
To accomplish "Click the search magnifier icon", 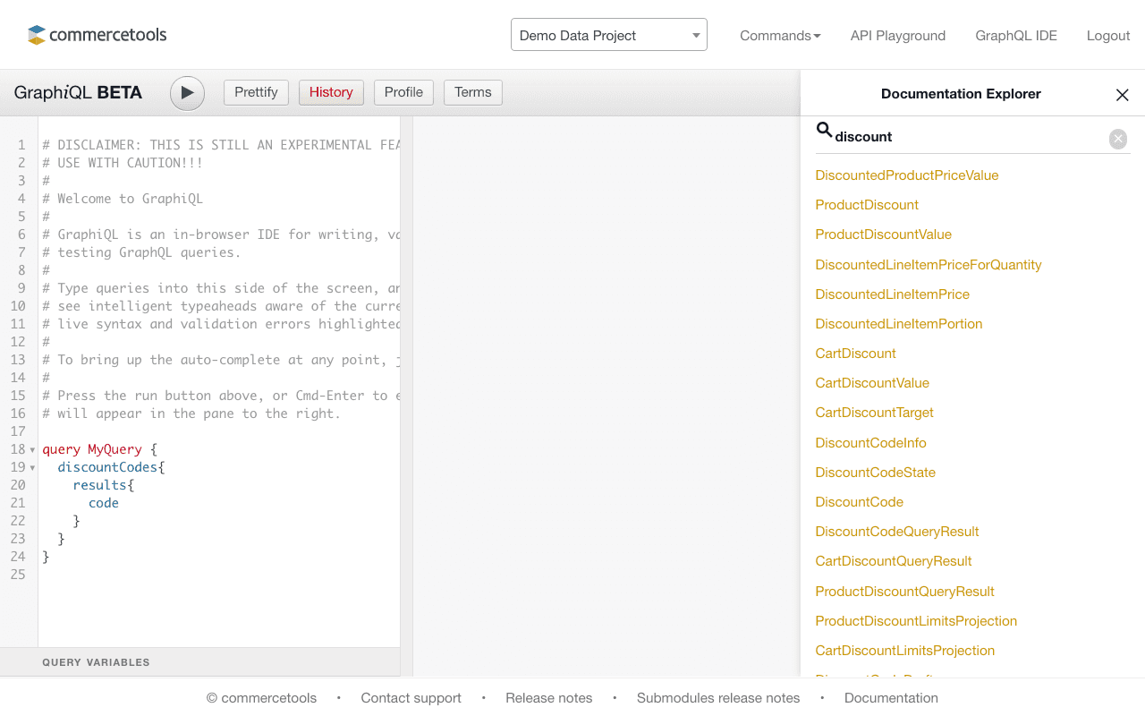I will pyautogui.click(x=824, y=132).
